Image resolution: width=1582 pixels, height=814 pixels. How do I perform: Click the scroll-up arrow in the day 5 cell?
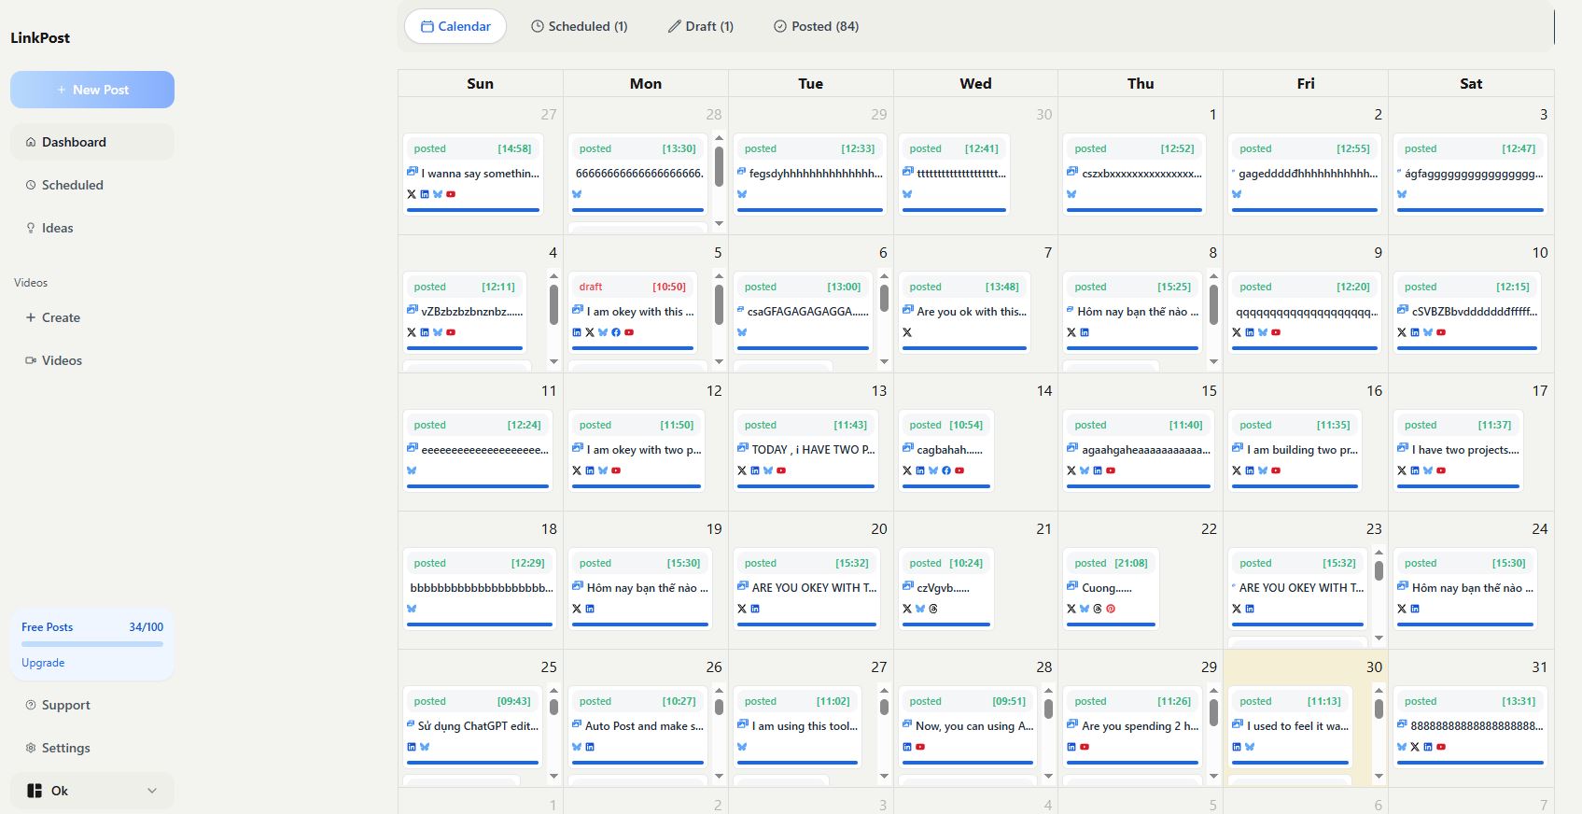(x=719, y=275)
